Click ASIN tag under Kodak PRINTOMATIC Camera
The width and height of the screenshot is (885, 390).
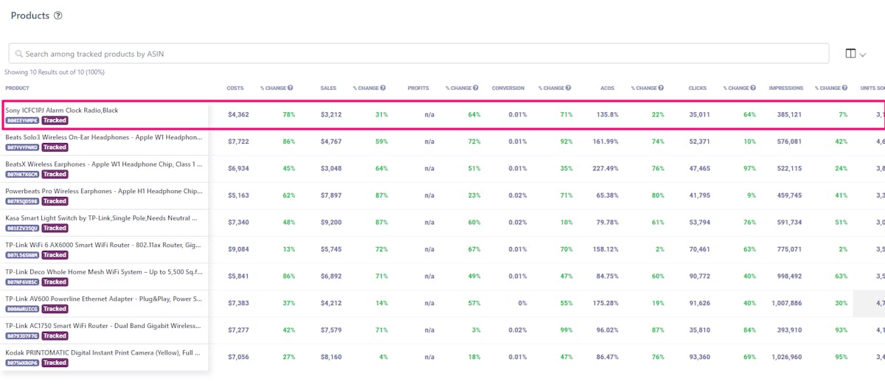(x=22, y=363)
